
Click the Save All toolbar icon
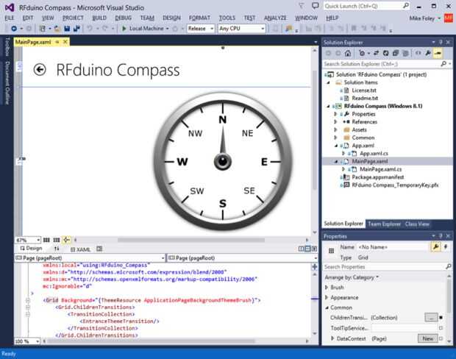tap(76, 29)
